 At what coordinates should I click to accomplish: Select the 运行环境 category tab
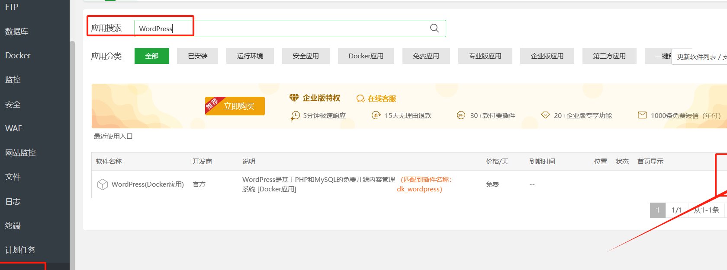click(x=250, y=56)
